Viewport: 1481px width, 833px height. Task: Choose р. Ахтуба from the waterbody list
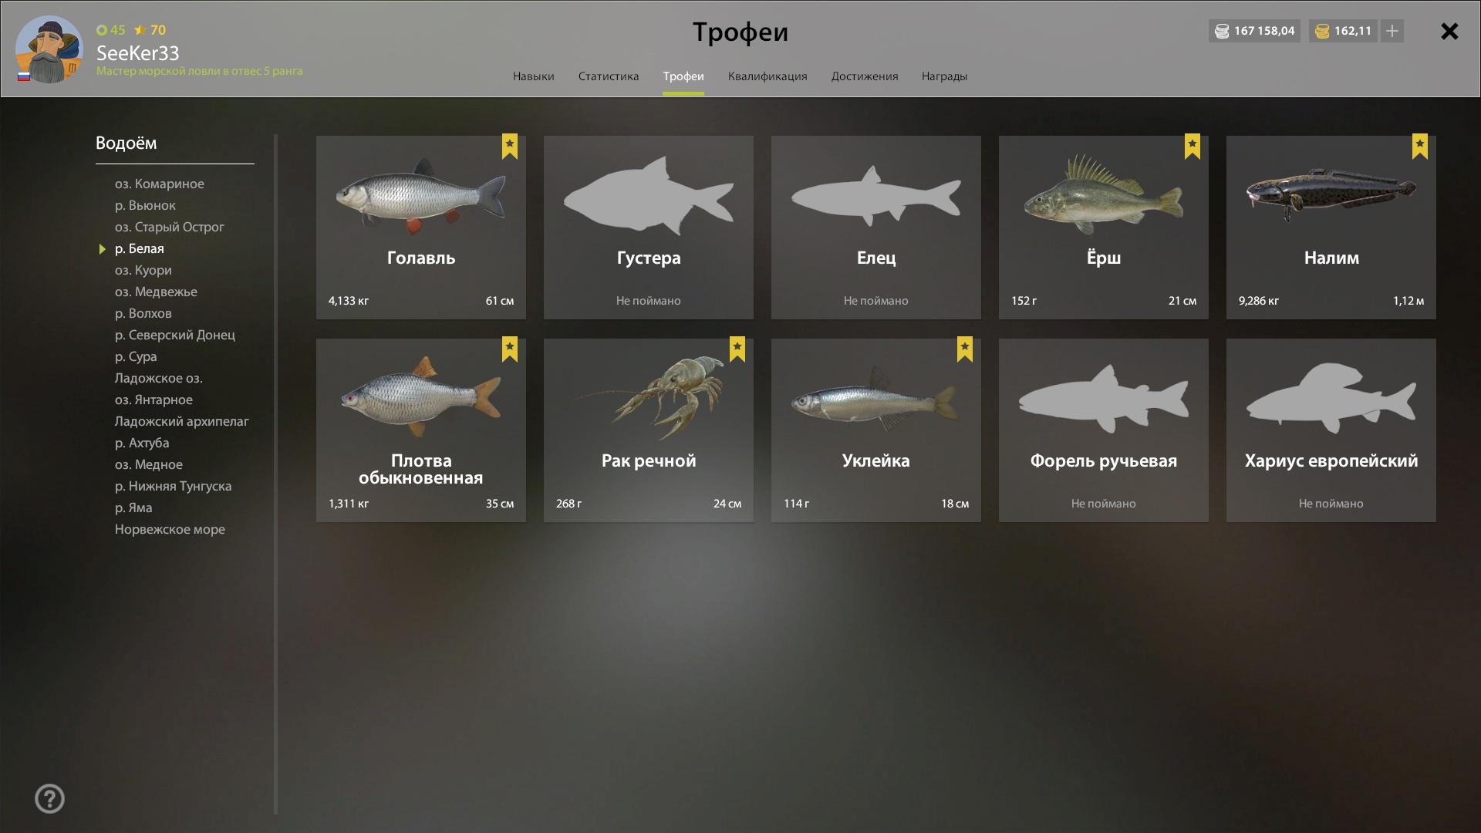tap(142, 443)
